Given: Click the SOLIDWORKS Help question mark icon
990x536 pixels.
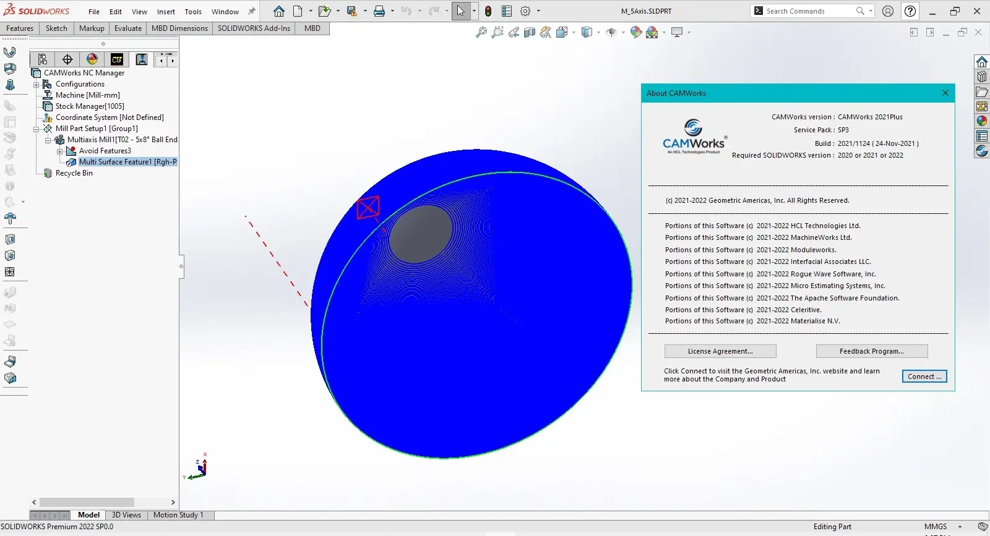Looking at the screenshot, I should [x=910, y=11].
